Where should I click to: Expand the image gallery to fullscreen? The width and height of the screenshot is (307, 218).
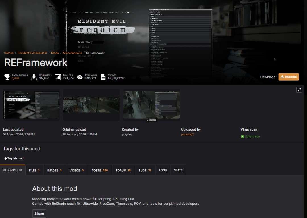click(299, 90)
